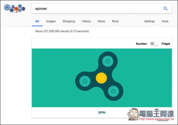
Task: Switch to the Images tab
Action: [51, 21]
